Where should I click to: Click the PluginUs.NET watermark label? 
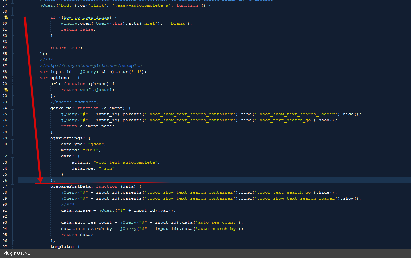(18, 253)
